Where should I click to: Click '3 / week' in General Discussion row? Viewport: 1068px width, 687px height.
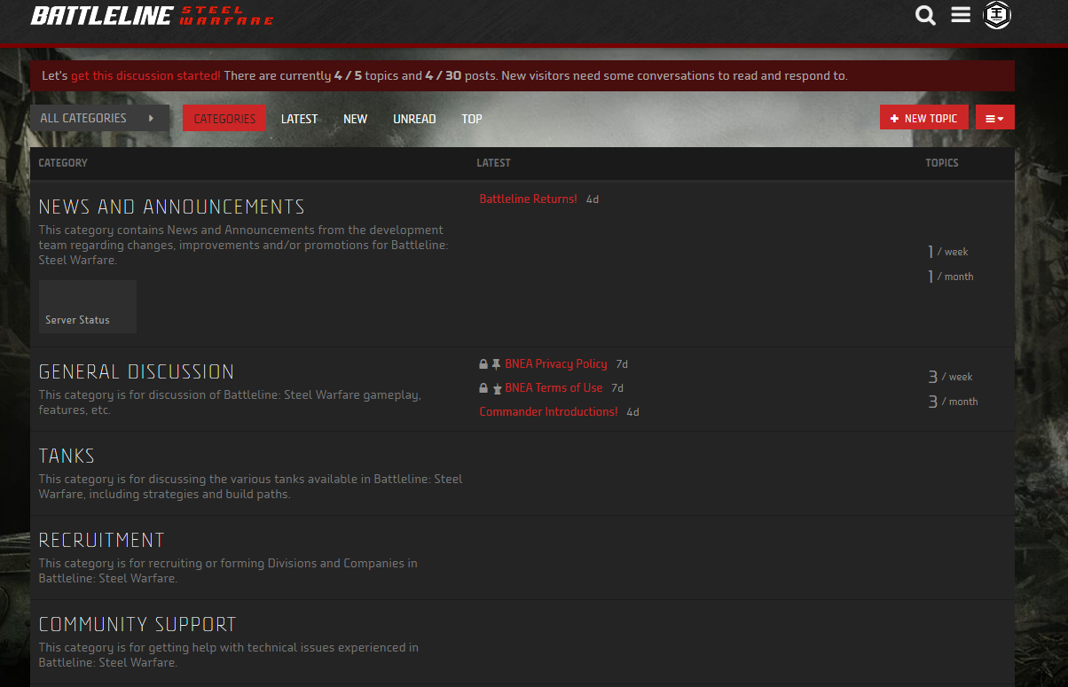[x=950, y=377]
